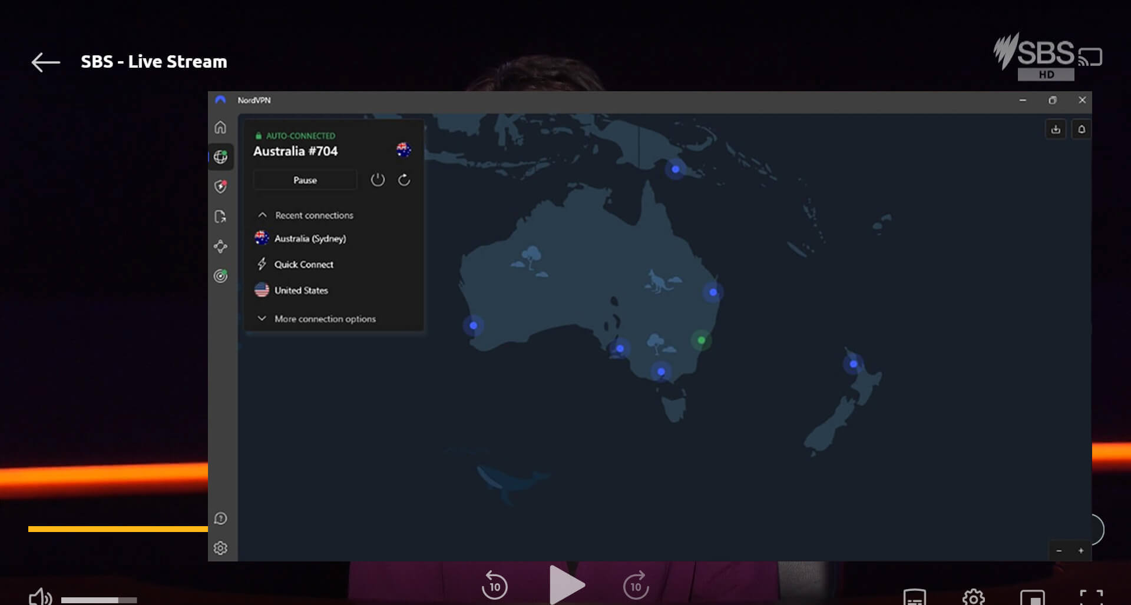This screenshot has width=1131, height=605.
Task: Select the green connected Sydney server dot
Action: pyautogui.click(x=701, y=340)
